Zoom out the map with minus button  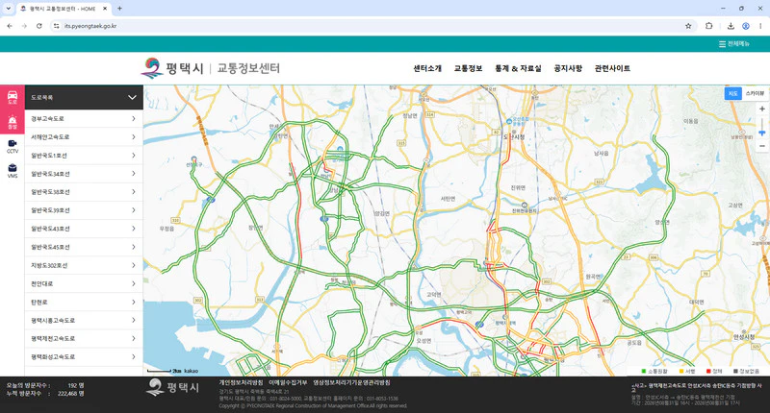[x=761, y=146]
